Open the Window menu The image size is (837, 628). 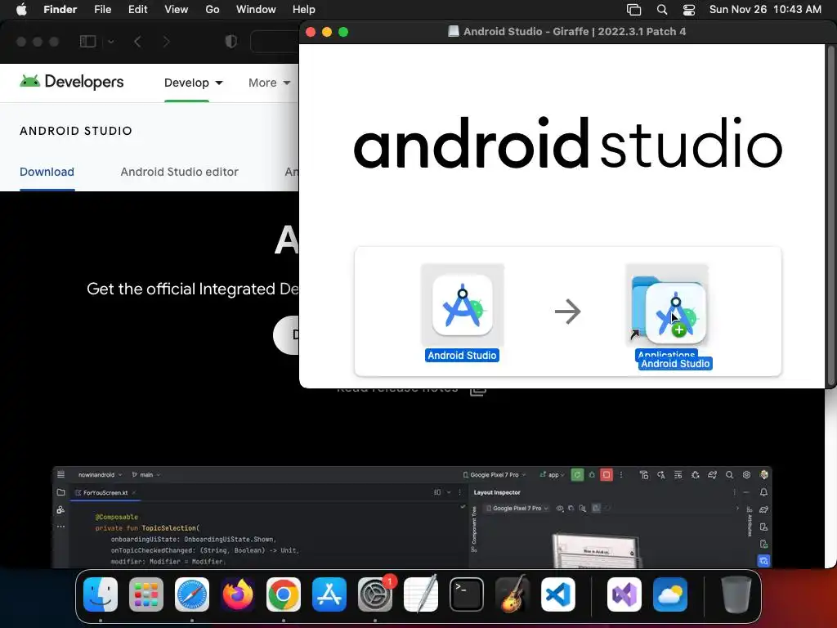tap(256, 10)
